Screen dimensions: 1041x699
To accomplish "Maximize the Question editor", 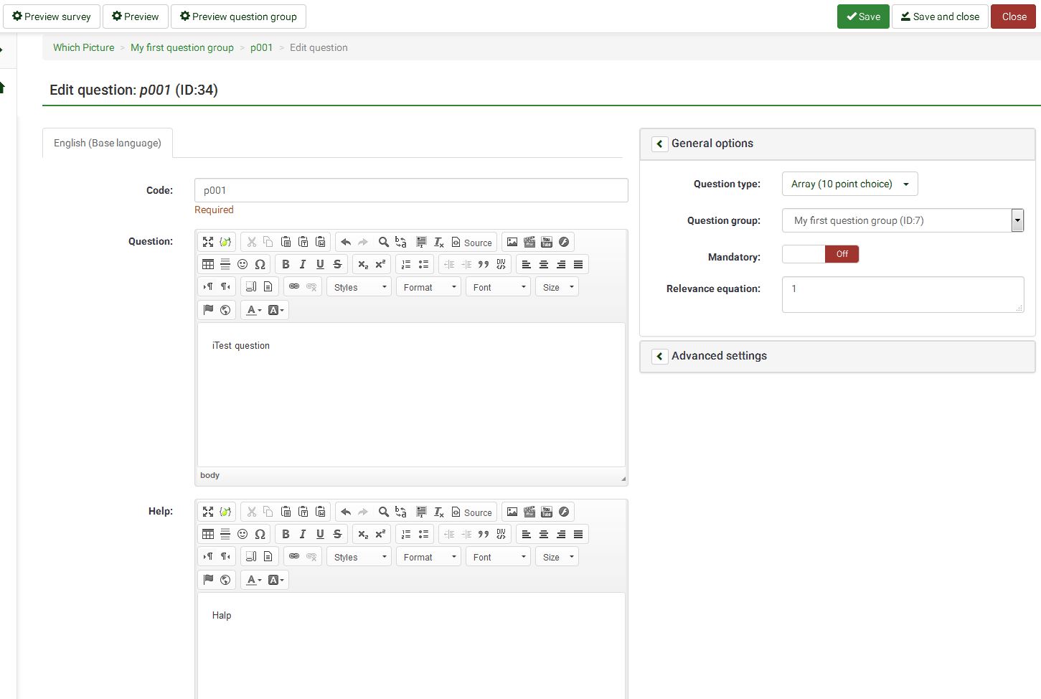I will point(208,242).
